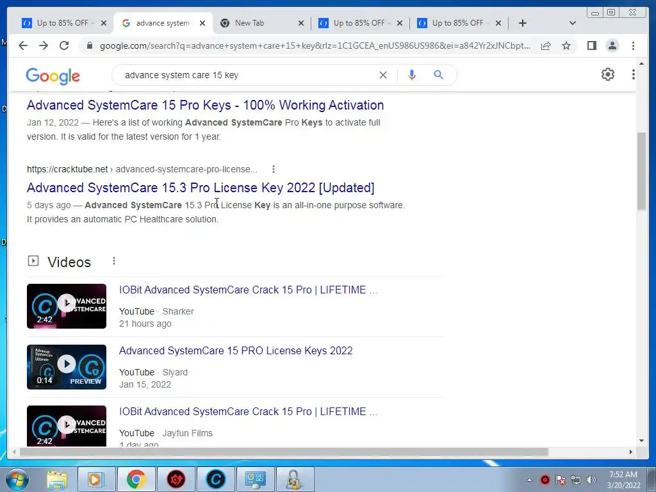Click Action Center flag tray icon
The width and height of the screenshot is (656, 492).
(x=561, y=480)
